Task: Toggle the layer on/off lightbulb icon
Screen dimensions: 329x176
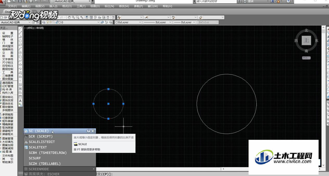Action: tap(48, 22)
